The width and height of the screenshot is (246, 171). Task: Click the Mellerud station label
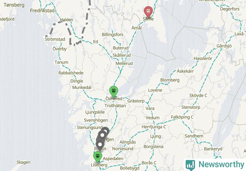point(124,63)
